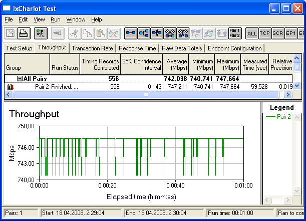306x221 pixels.
Task: Click the table's scroll right arrow
Action: [288, 95]
